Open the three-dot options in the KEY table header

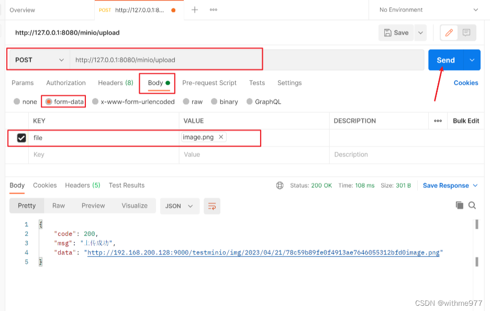(438, 120)
